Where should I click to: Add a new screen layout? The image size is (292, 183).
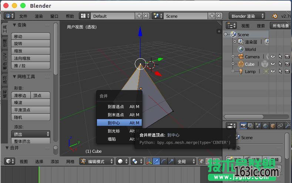coord(139,16)
